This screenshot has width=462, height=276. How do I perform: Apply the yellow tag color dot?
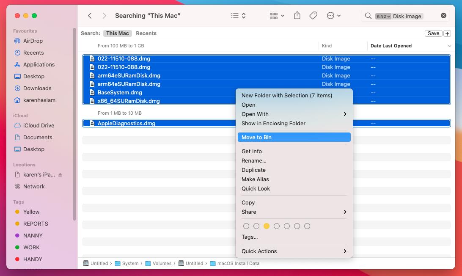tap(267, 226)
